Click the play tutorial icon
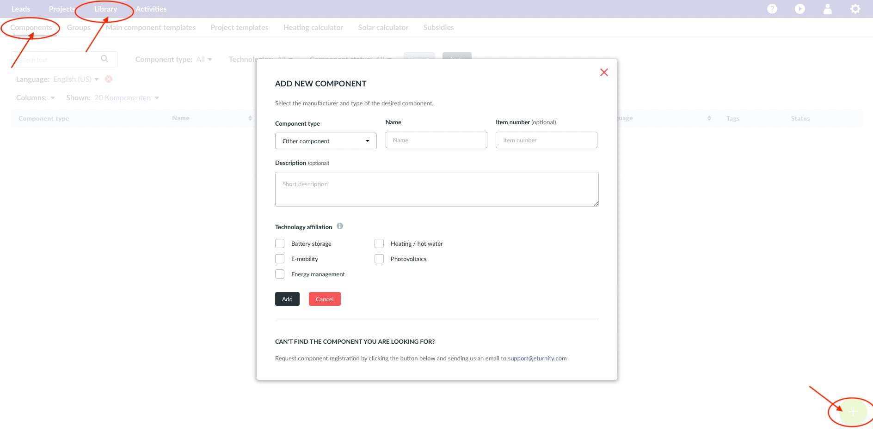This screenshot has width=873, height=432. [799, 9]
